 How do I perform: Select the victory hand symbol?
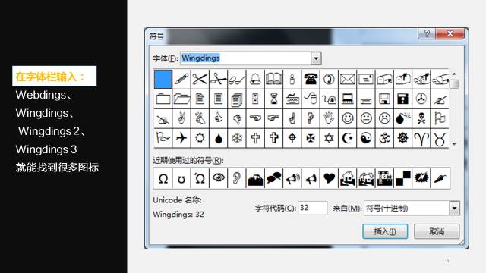click(181, 118)
